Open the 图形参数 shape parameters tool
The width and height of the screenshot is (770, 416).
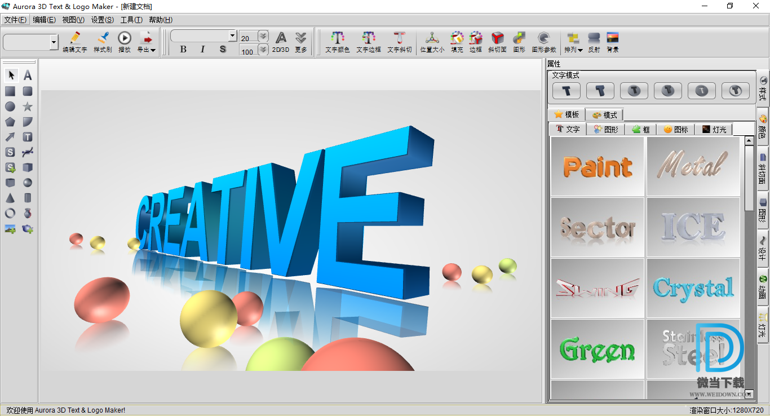tap(544, 42)
